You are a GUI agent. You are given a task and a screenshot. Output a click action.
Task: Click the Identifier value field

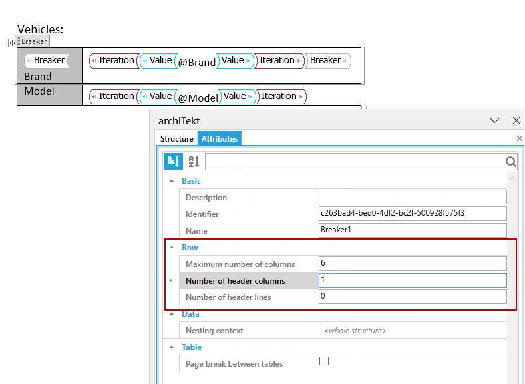[x=413, y=214]
